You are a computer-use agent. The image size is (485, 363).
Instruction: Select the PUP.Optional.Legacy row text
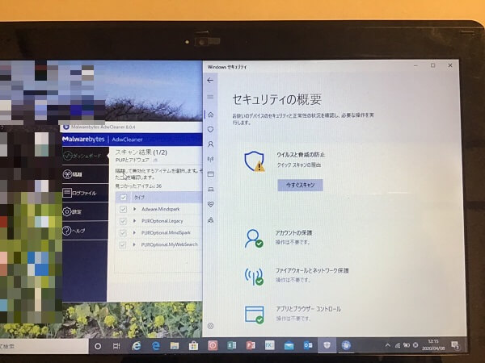tap(162, 221)
